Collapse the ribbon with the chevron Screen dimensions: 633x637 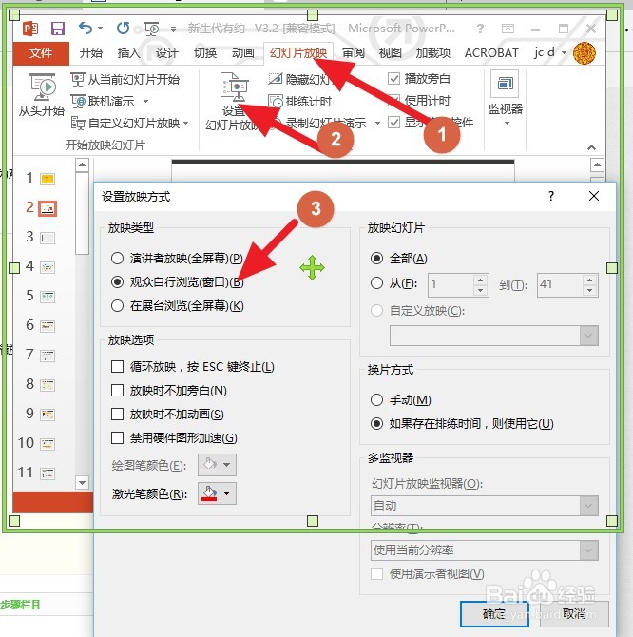tap(591, 147)
